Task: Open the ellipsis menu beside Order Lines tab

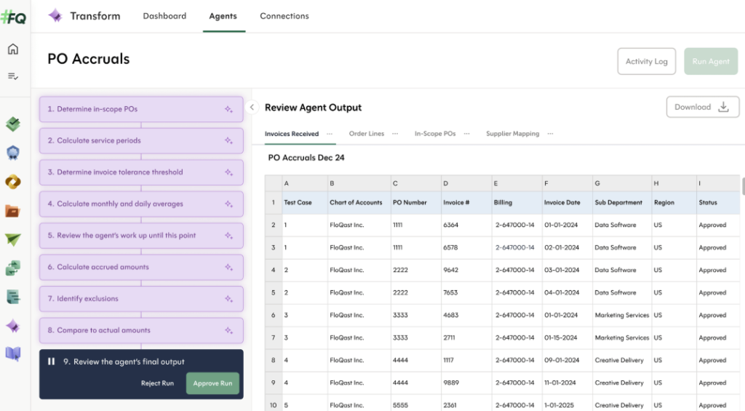Action: (x=395, y=134)
